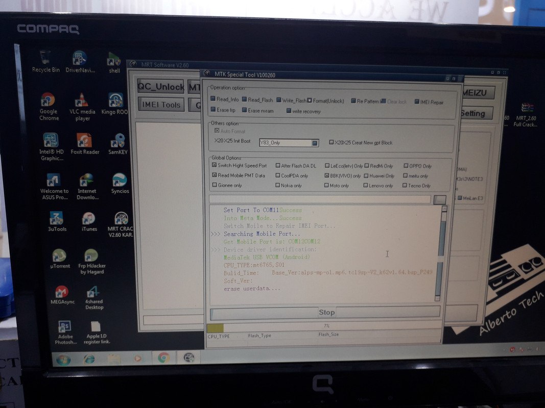The height and width of the screenshot is (408, 545).
Task: Click the file path input field
Action: tap(319, 199)
